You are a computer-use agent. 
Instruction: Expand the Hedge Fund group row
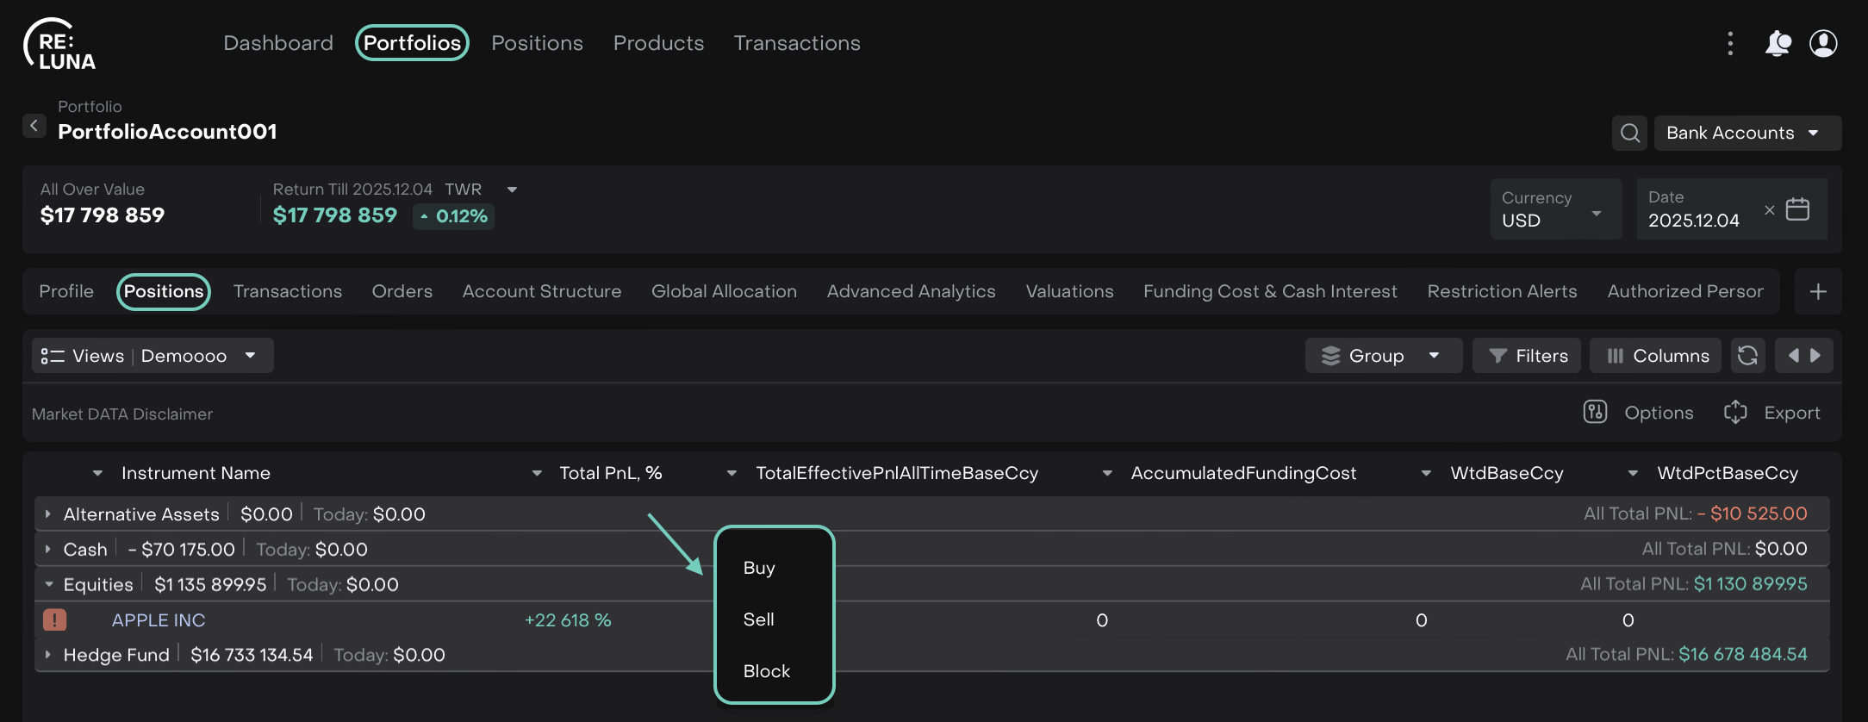click(x=48, y=655)
